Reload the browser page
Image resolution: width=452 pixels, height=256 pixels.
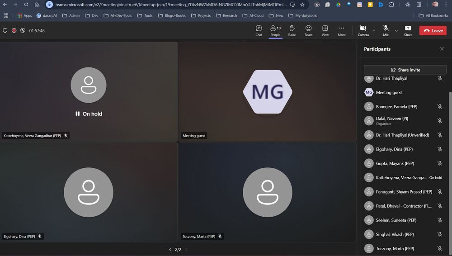tap(26, 5)
